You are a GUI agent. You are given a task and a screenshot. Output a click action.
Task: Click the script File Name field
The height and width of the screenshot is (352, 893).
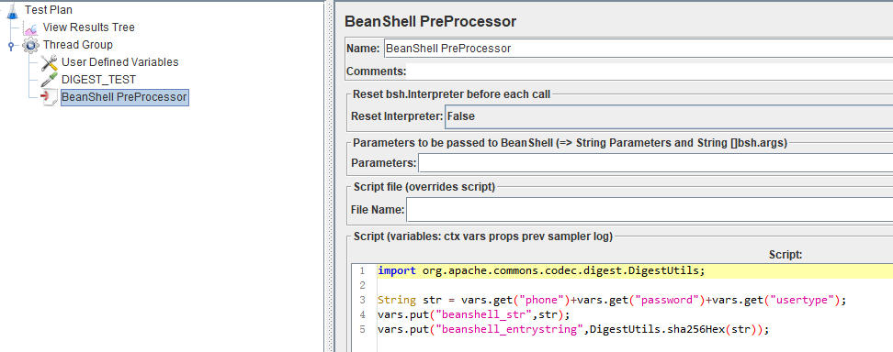650,210
